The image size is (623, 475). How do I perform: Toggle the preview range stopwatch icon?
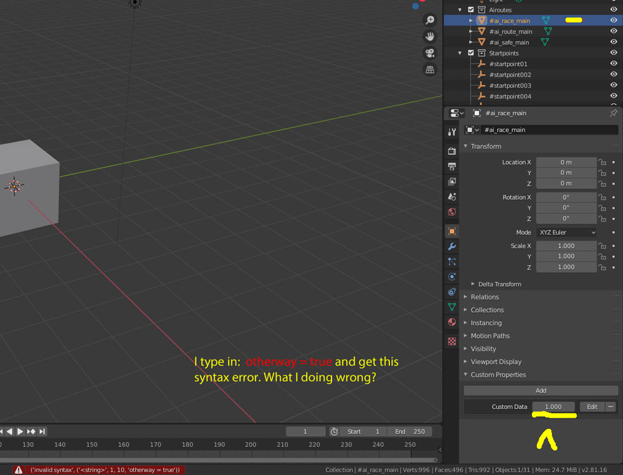click(x=334, y=431)
